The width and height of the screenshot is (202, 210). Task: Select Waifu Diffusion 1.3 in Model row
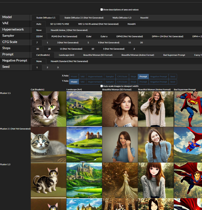122,18
